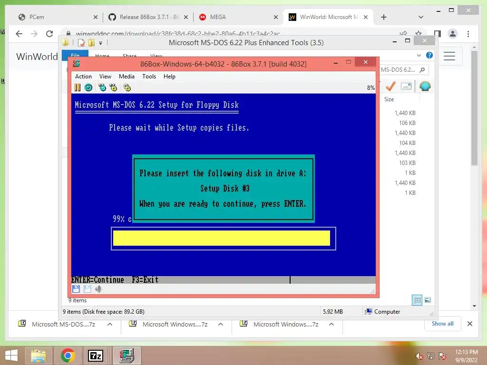The width and height of the screenshot is (487, 365).
Task: Open the Media menu in 86Box
Action: point(127,77)
